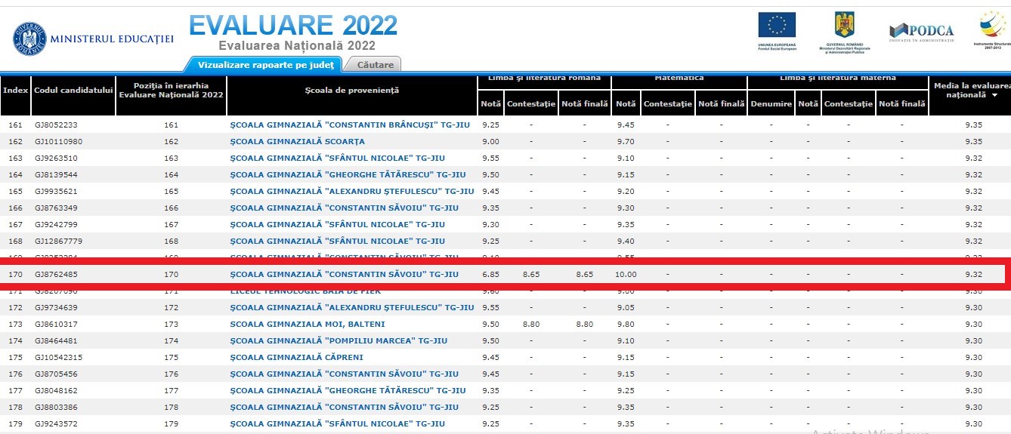1011x434 pixels.
Task: Click the sort arrow in Media column header
Action: [994, 96]
